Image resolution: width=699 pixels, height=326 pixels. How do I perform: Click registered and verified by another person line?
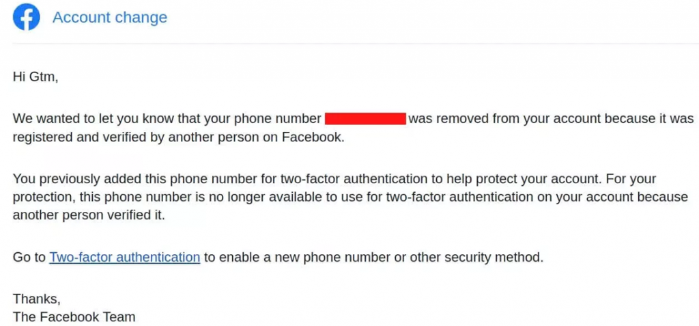[x=178, y=137]
